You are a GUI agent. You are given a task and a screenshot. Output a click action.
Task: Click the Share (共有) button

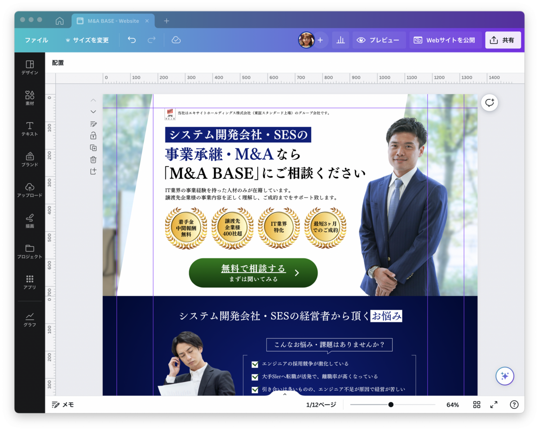pos(503,40)
